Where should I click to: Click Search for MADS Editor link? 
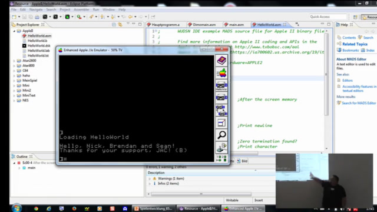[x=359, y=103]
